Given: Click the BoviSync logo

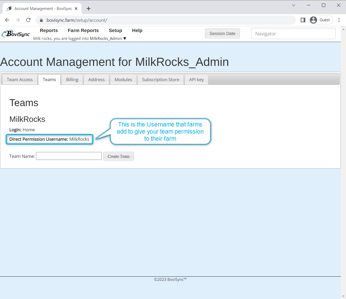Looking at the screenshot, I should point(16,34).
